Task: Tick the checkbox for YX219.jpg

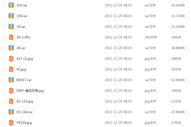Action: pyautogui.click(x=4, y=123)
